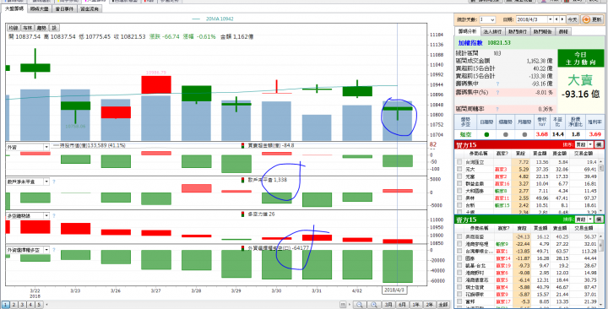Switch to the 當日事件 tab
Image resolution: width=608 pixels, height=309 pixels.
tap(64, 8)
